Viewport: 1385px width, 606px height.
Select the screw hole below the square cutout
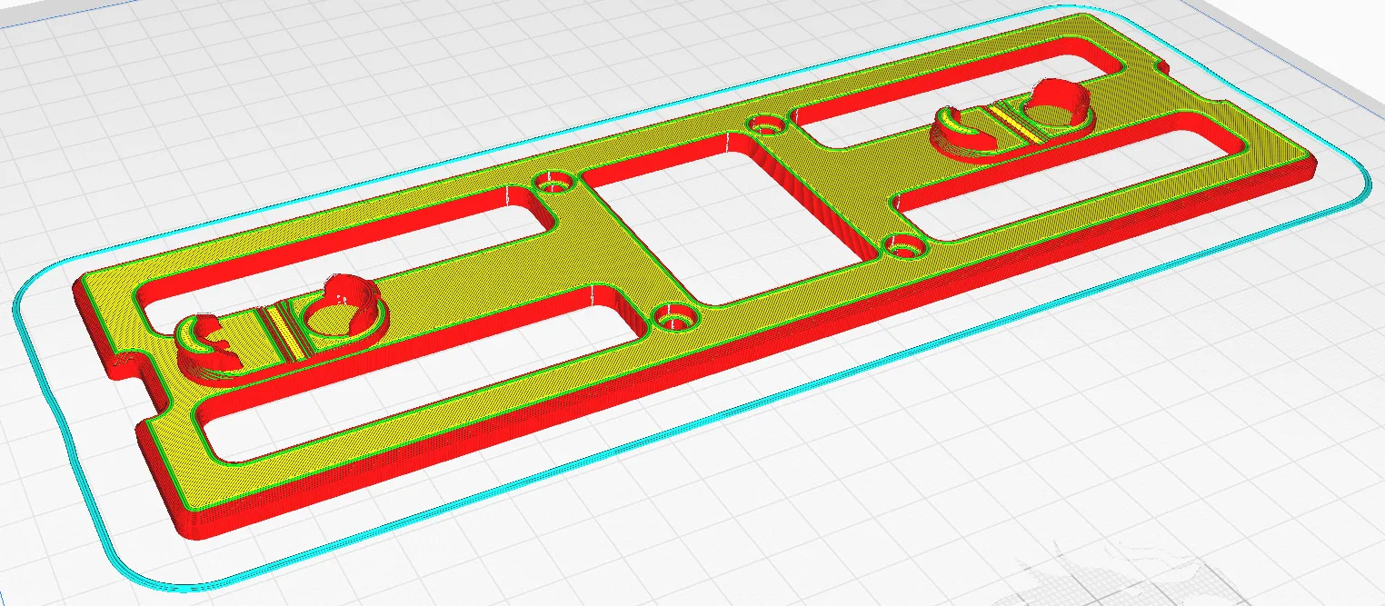pos(673,318)
